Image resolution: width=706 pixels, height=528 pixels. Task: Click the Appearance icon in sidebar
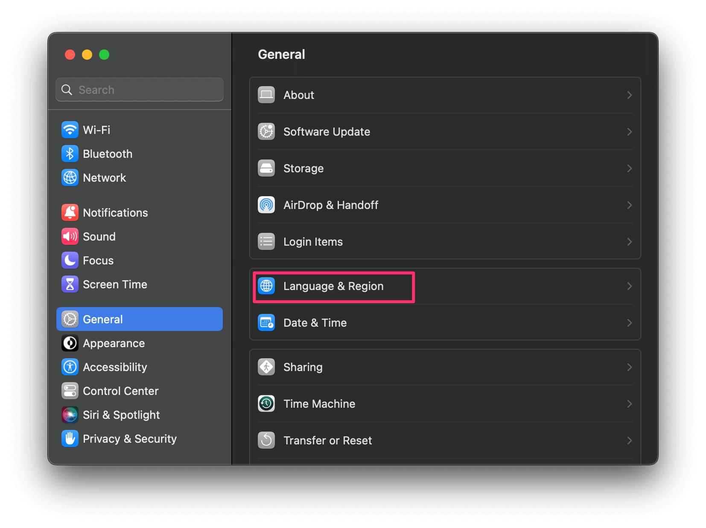click(x=70, y=343)
